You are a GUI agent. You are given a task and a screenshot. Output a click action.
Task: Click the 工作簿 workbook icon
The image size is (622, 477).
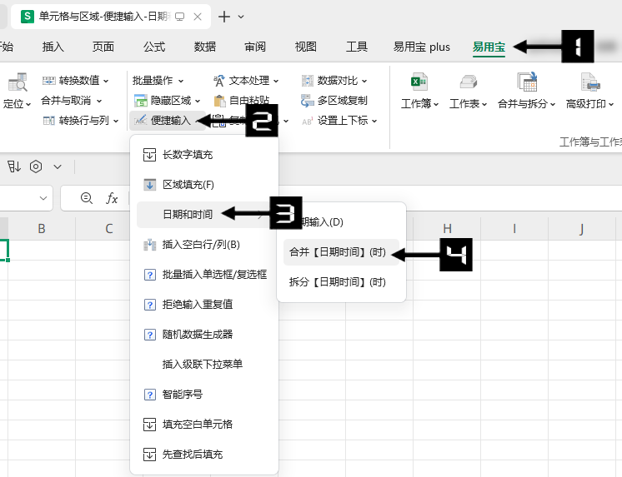[x=419, y=82]
